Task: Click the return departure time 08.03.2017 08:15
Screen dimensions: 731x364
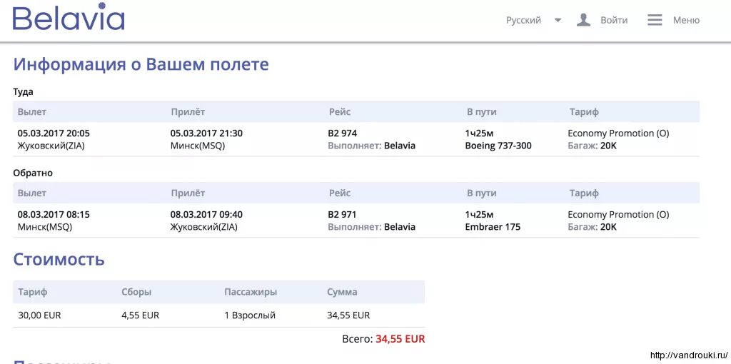Action: coord(54,215)
